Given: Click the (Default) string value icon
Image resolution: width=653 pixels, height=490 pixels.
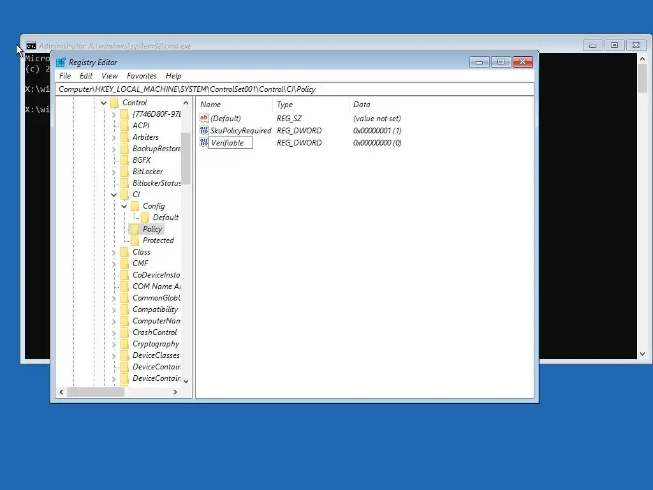Looking at the screenshot, I should click(x=203, y=118).
